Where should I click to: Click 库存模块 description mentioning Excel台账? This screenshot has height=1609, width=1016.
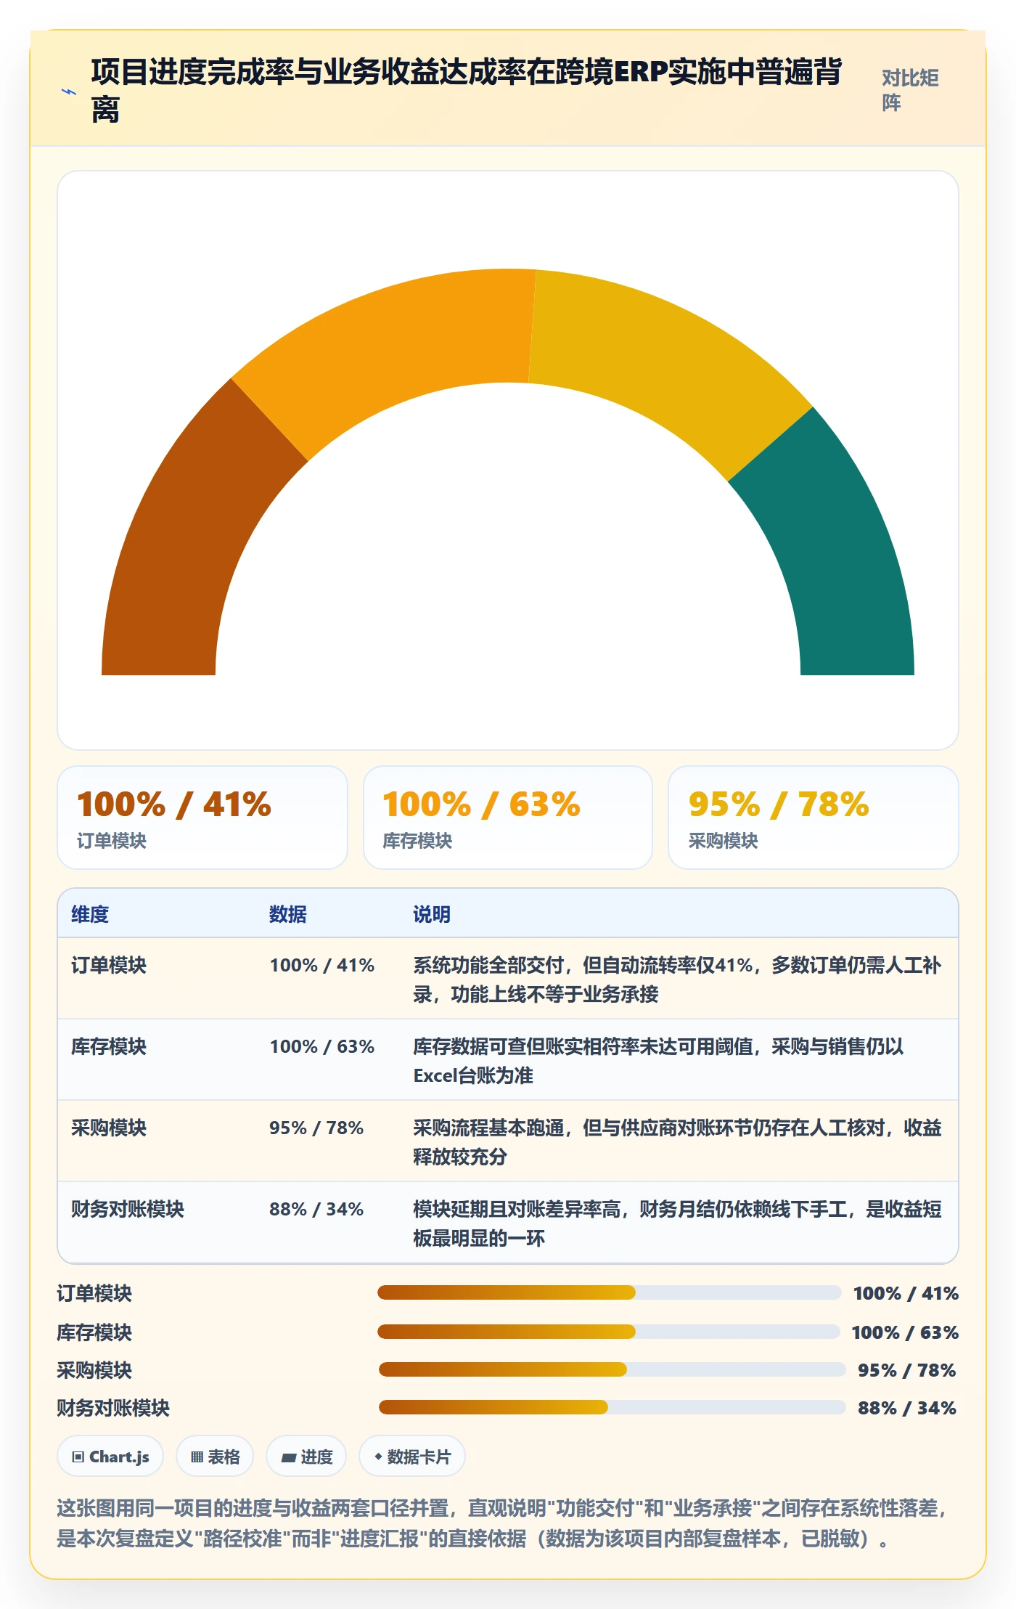[x=658, y=1061]
